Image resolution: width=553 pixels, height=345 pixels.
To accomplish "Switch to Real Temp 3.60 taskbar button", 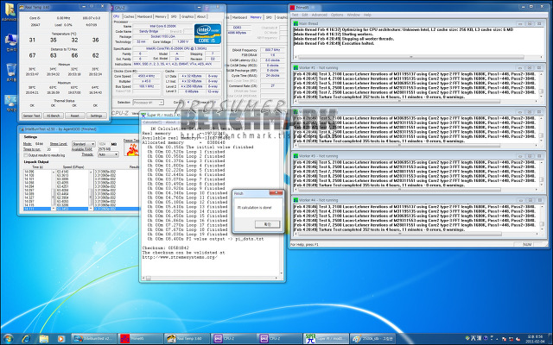I will pos(187,339).
